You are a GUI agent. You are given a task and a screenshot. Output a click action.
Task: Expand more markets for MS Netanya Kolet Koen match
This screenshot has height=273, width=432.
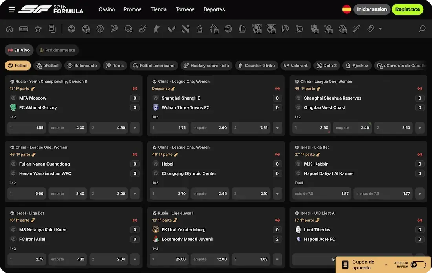point(135,259)
